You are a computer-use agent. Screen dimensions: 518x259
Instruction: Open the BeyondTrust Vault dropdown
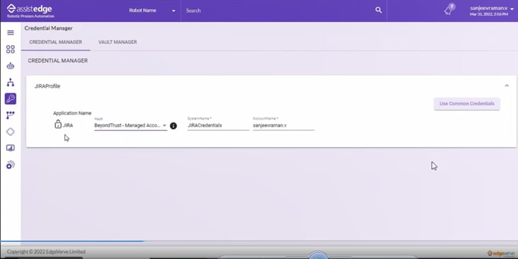[130, 125]
